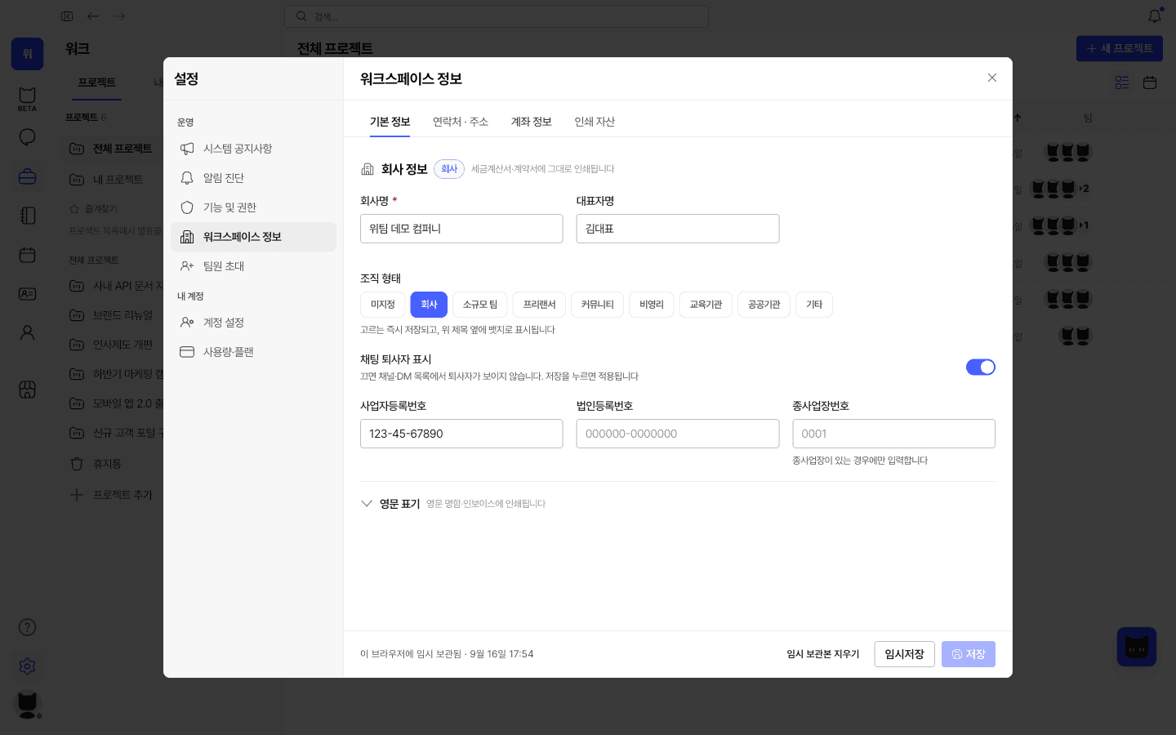
Task: Click the 팀원 초대 add-person icon
Action: click(x=187, y=266)
